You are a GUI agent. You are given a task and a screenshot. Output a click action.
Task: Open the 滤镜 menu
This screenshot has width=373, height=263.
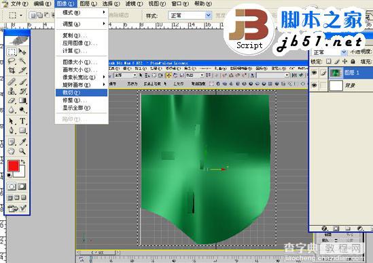(x=135, y=4)
